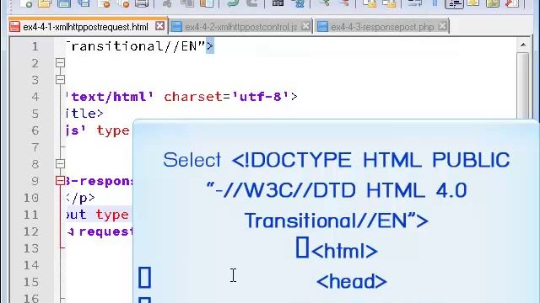540x303 pixels.
Task: Click line number 13 in margin
Action: coord(31,248)
